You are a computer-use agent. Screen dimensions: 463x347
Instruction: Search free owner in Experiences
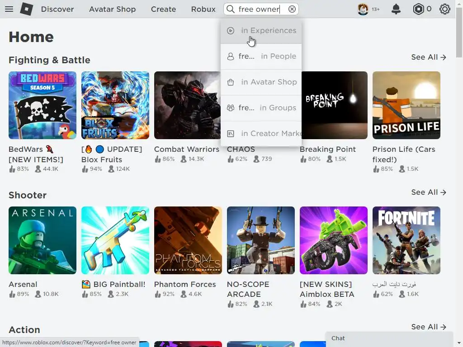(261, 31)
